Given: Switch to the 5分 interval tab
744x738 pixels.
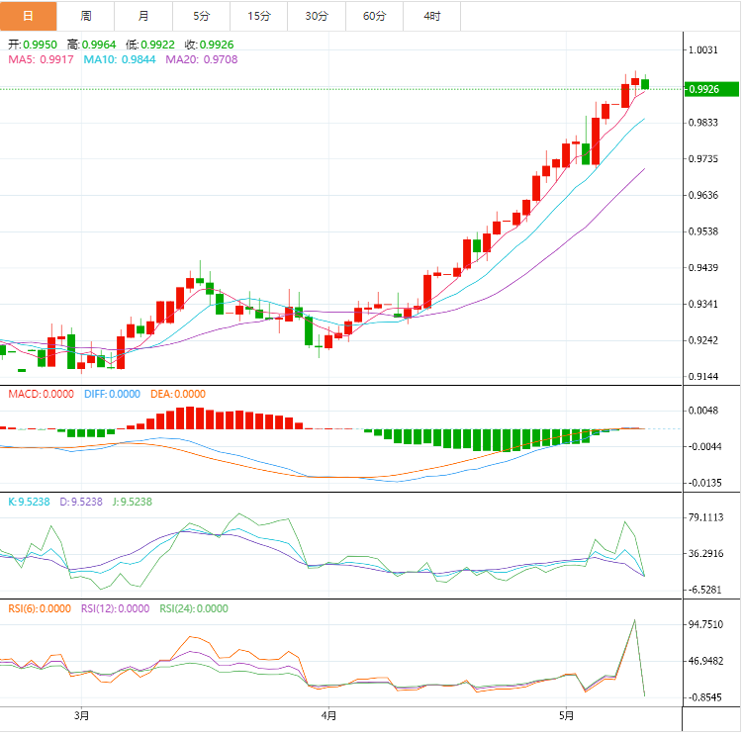Looking at the screenshot, I should (x=202, y=16).
